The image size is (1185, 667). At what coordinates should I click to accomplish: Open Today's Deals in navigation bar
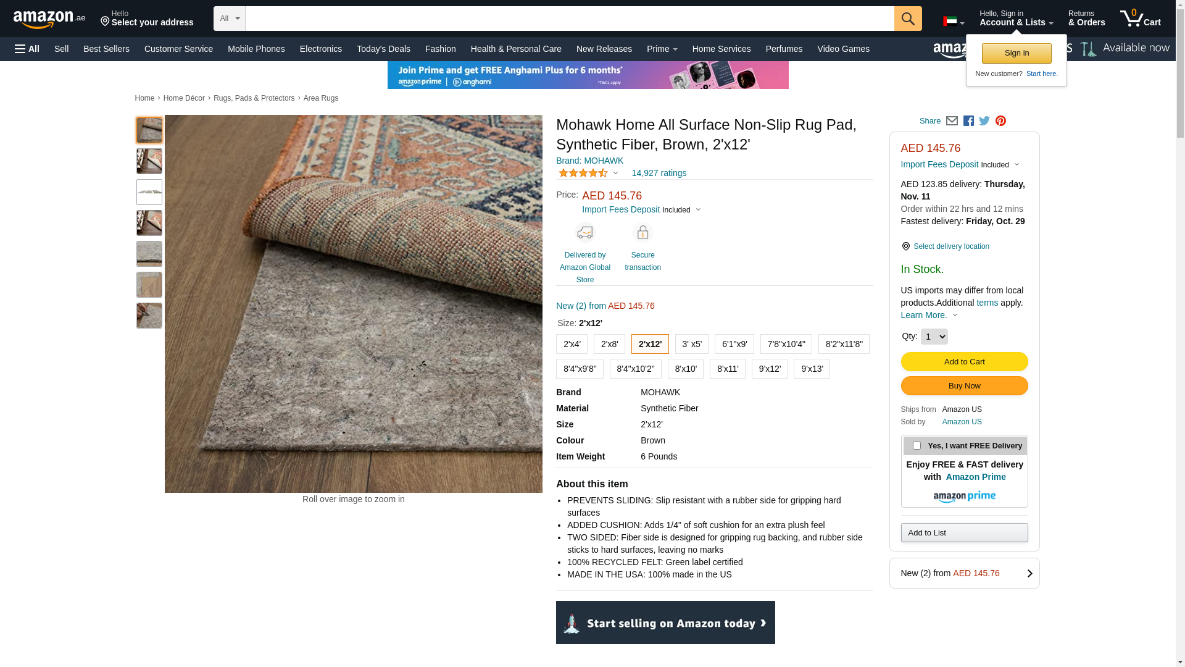[x=383, y=49]
